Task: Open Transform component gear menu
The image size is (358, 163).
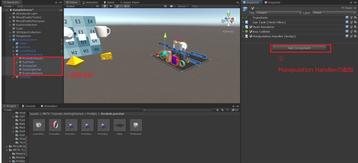Action: pyautogui.click(x=355, y=18)
